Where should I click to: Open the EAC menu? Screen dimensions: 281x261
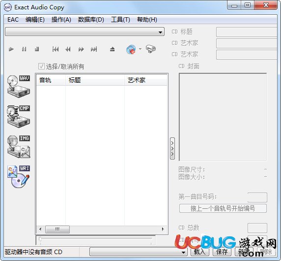[13, 19]
